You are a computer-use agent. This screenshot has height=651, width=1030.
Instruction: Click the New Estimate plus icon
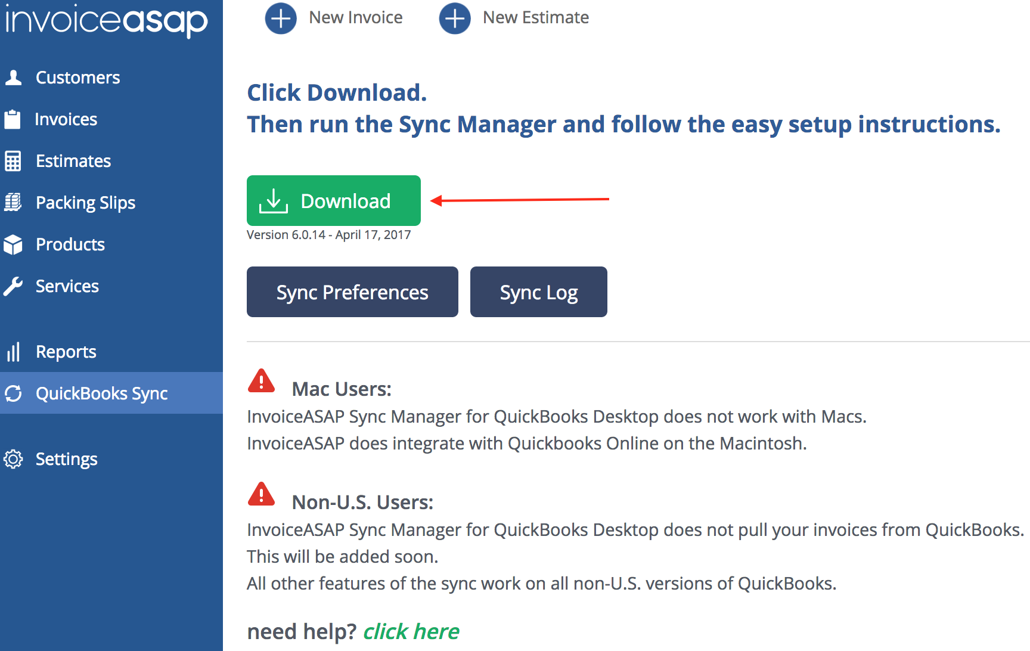pos(455,18)
